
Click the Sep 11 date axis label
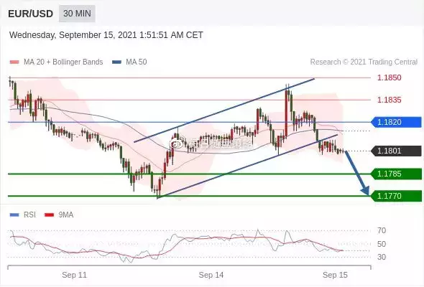74,275
